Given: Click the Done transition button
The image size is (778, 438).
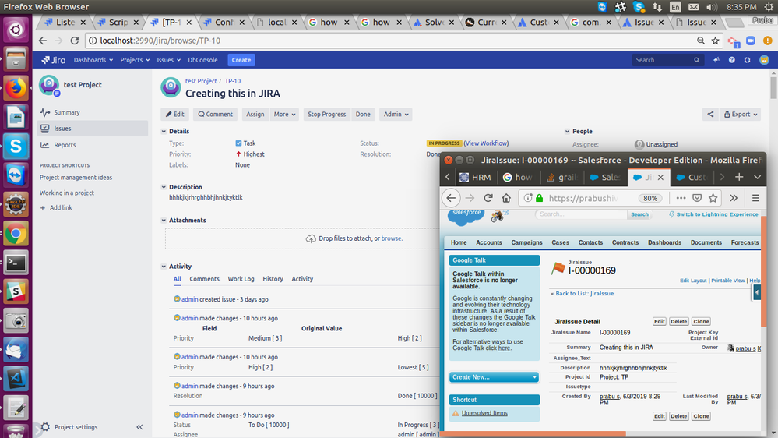Looking at the screenshot, I should pyautogui.click(x=363, y=115).
